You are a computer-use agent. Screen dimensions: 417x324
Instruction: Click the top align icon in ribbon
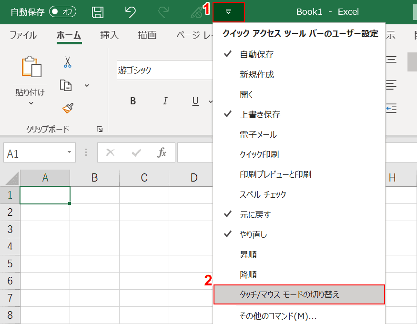pyautogui.click(x=391, y=60)
